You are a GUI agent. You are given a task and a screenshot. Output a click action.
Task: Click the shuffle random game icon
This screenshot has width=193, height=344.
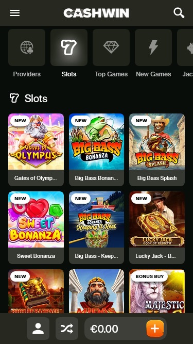click(67, 329)
